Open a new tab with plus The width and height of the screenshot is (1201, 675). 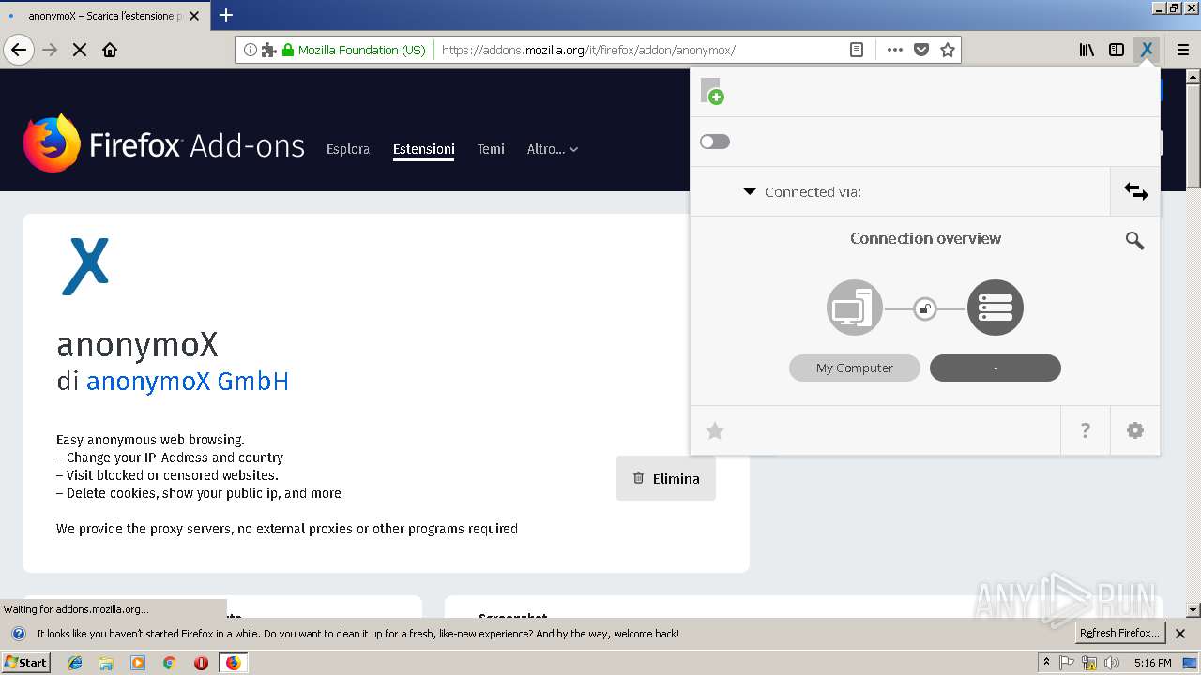(226, 15)
